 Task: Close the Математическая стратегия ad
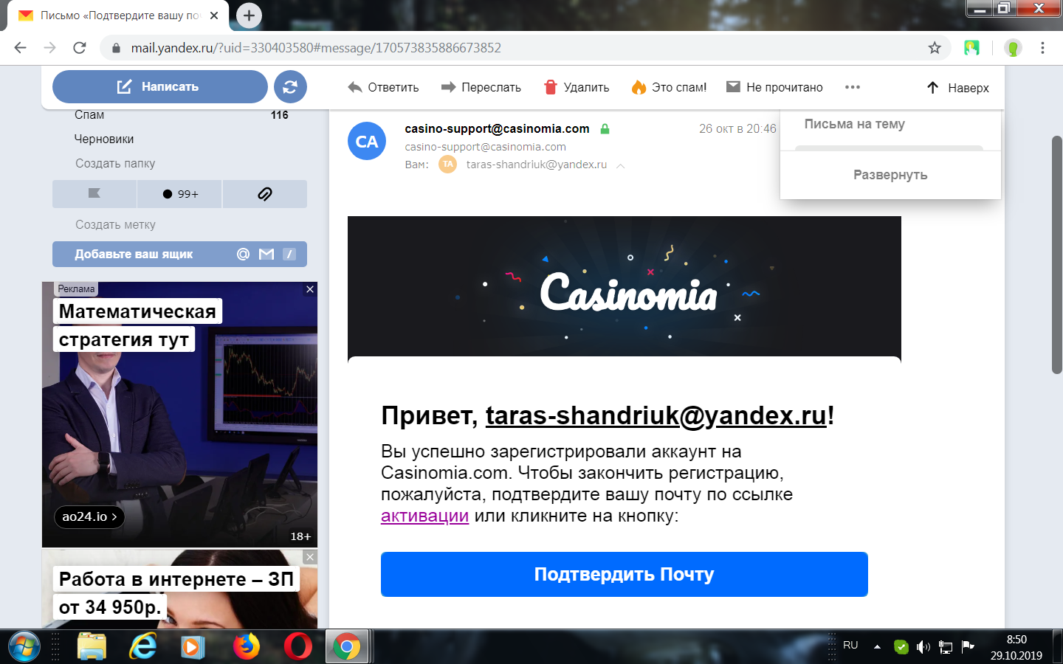tap(310, 289)
